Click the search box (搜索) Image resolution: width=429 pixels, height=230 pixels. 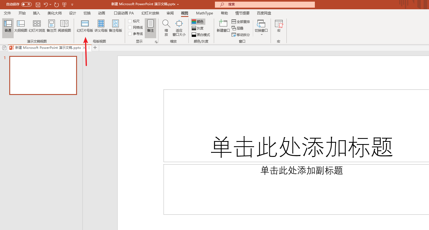click(265, 4)
